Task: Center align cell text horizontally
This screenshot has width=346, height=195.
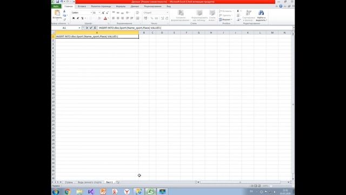Action: 118,18
